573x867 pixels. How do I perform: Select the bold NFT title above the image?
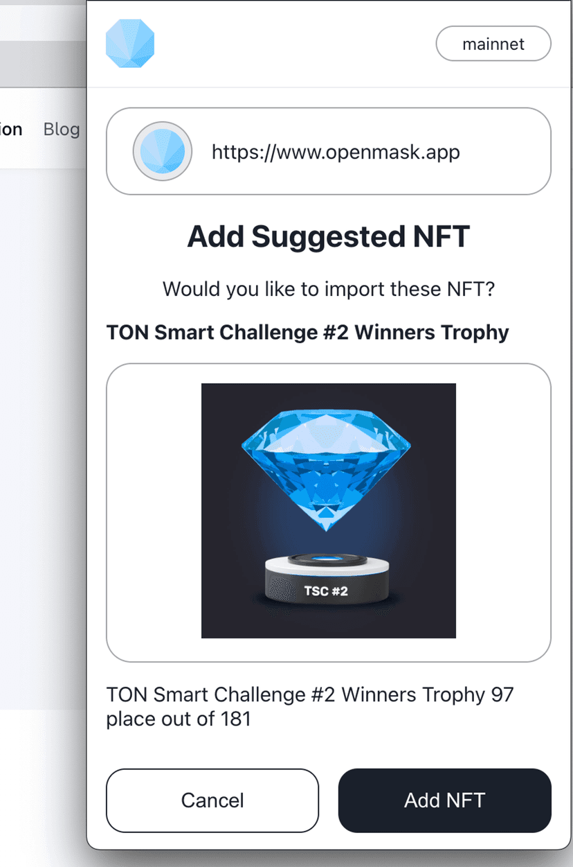coord(307,333)
